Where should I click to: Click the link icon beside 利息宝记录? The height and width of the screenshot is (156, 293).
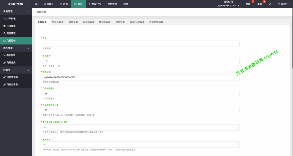[x=5, y=85]
